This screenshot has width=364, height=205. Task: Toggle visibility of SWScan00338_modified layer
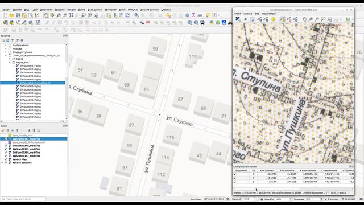6,153
